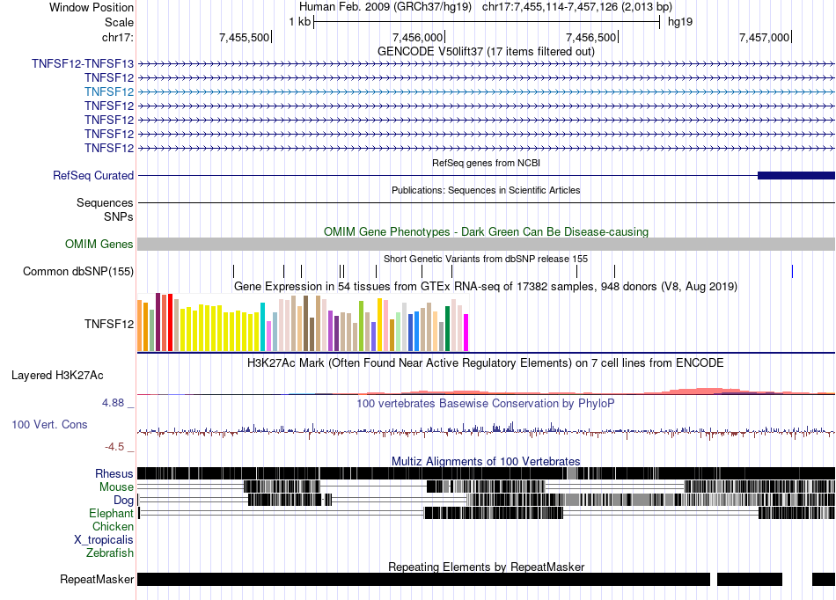Viewport: 836px width, 600px height.
Task: Select the TNFSF12-TNFSF13 transcript label
Action: (83, 64)
